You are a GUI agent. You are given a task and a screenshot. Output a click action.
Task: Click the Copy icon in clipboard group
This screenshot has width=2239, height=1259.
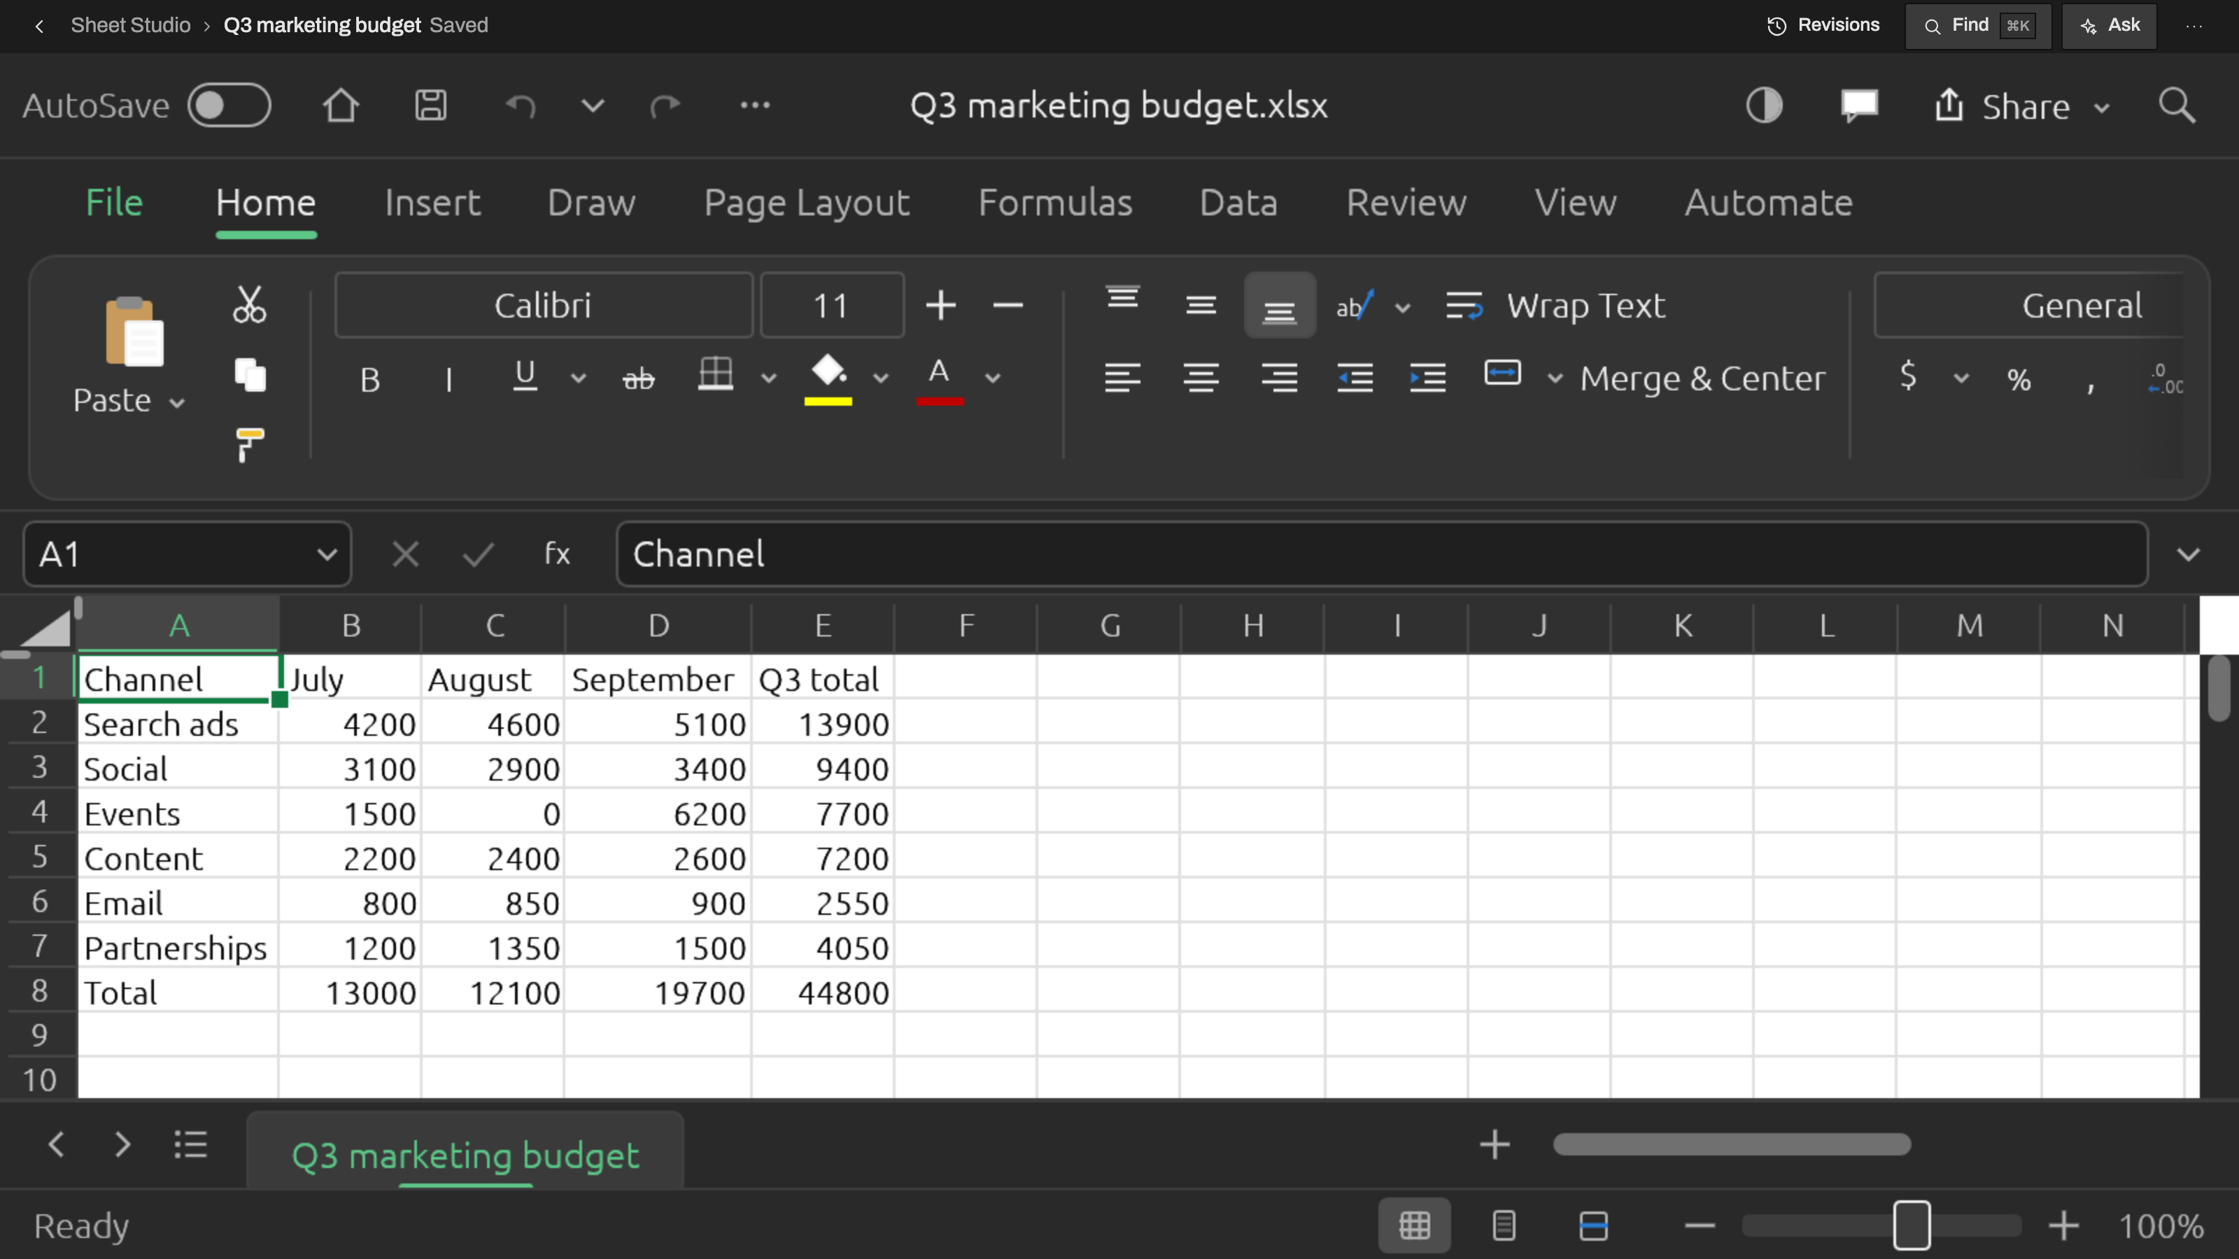[x=250, y=376]
